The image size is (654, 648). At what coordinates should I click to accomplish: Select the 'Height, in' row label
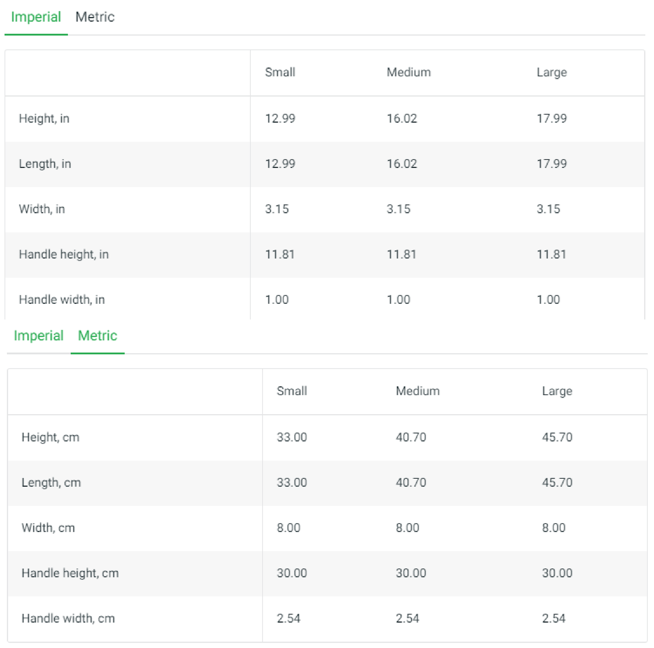(44, 119)
